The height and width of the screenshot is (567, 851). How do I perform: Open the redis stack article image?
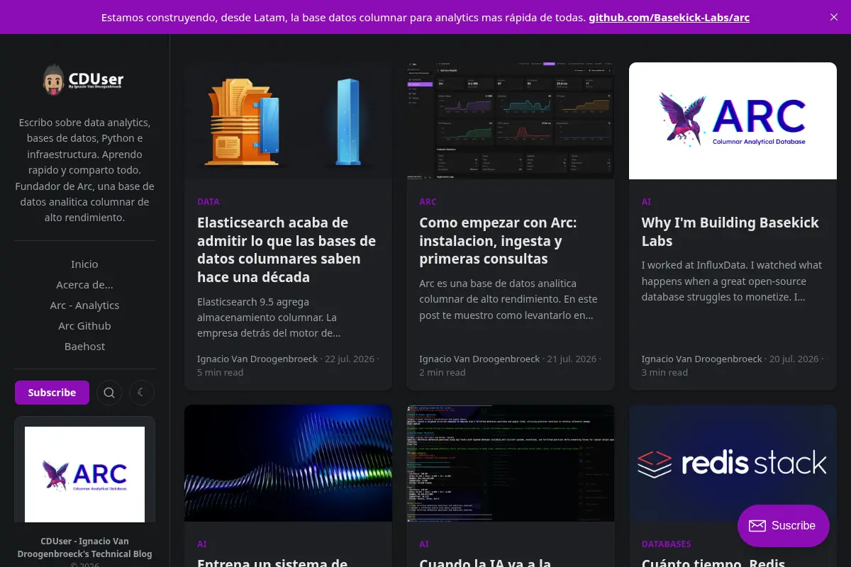pyautogui.click(x=733, y=463)
